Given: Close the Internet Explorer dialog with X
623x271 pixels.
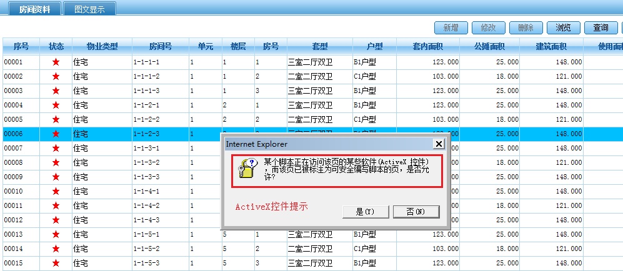Looking at the screenshot, I should point(438,144).
